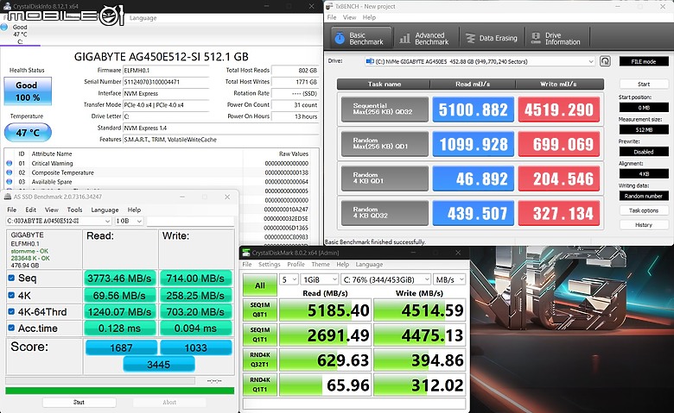
Task: Select the Good 47 °C C: drive tab
Action: [20, 34]
